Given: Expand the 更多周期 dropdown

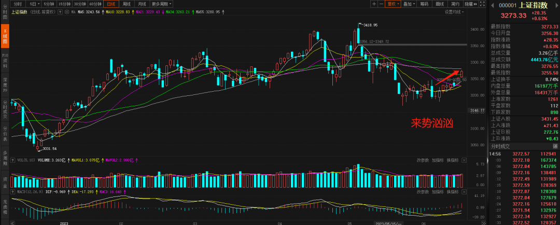Looking at the screenshot, I should [161, 4].
